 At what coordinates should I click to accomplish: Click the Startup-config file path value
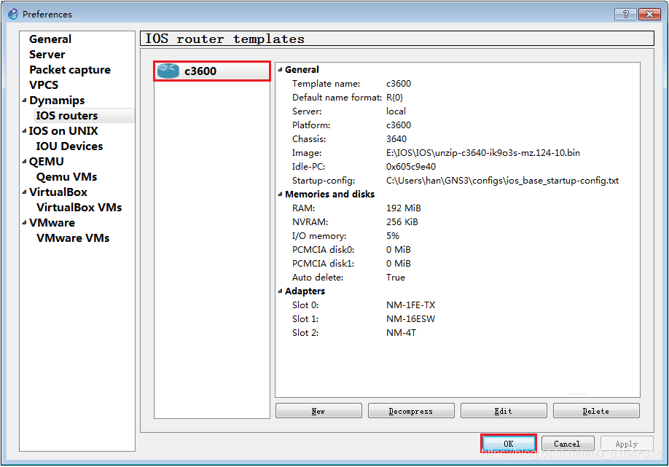click(x=502, y=181)
